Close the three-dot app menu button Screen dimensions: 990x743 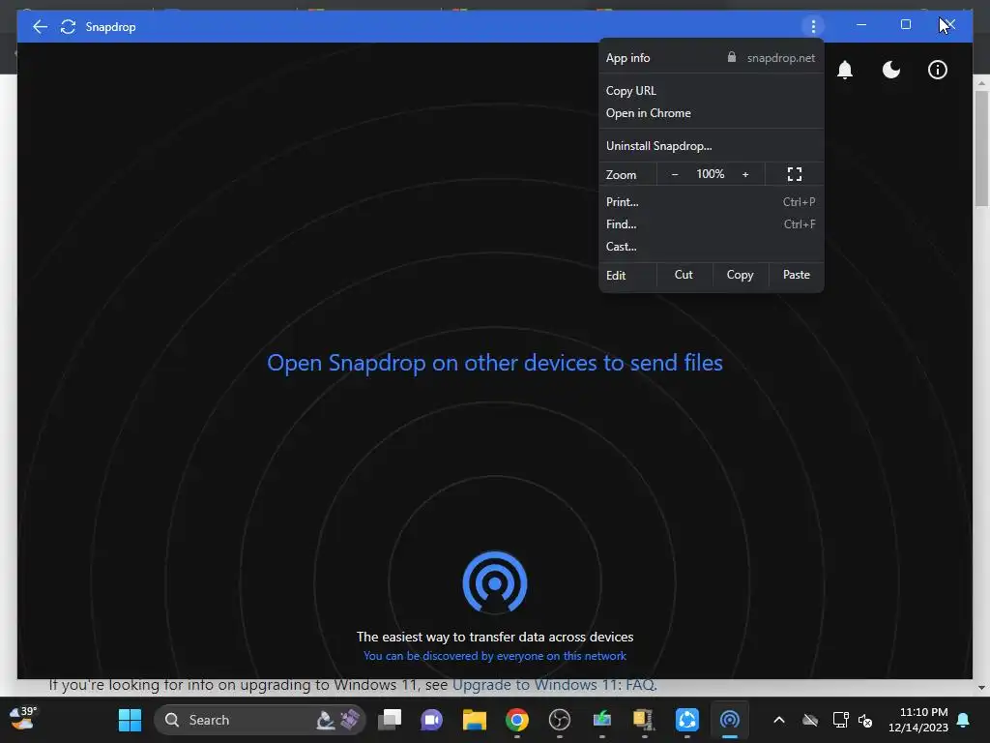(x=813, y=26)
